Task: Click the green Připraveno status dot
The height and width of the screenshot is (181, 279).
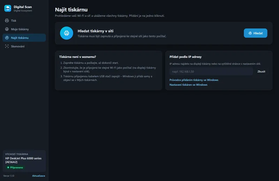Action: click(x=8, y=167)
